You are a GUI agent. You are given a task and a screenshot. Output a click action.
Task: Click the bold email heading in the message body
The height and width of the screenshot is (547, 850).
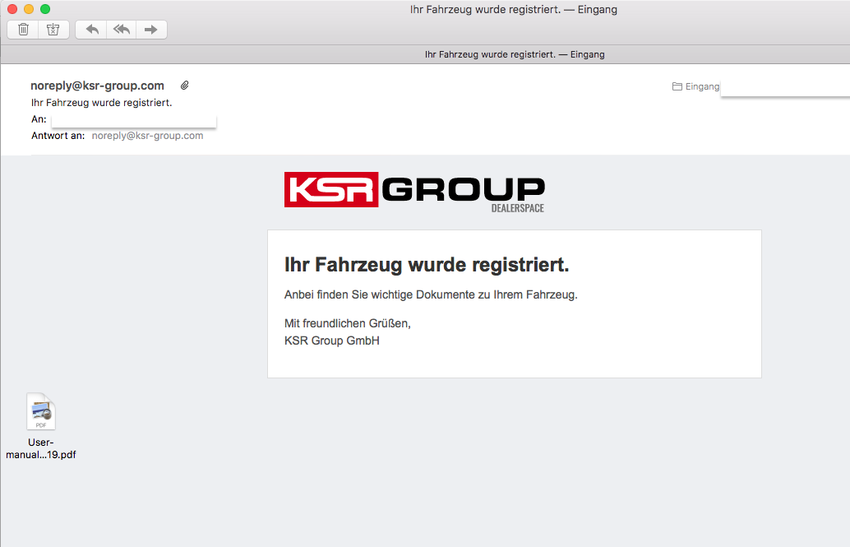click(x=426, y=265)
